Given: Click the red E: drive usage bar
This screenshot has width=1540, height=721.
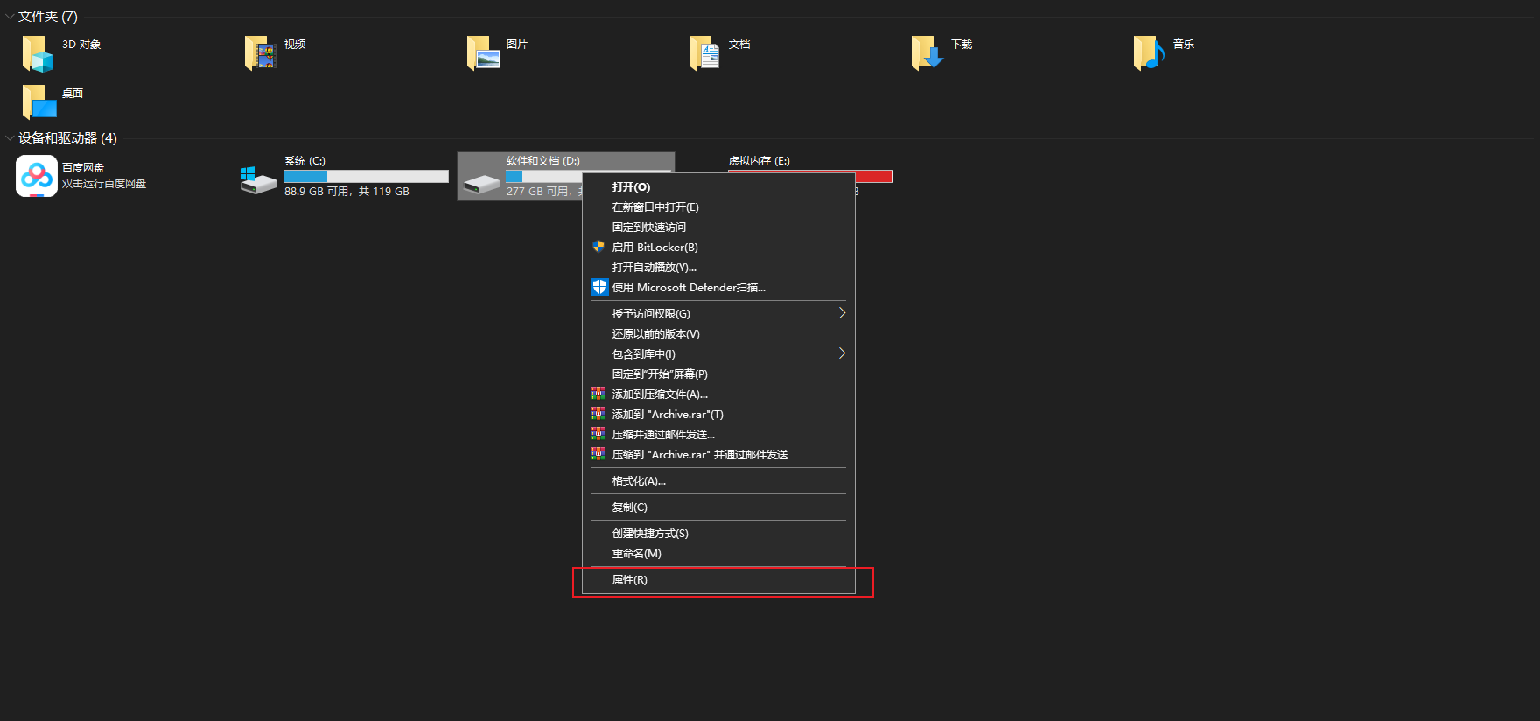Looking at the screenshot, I should pos(873,176).
